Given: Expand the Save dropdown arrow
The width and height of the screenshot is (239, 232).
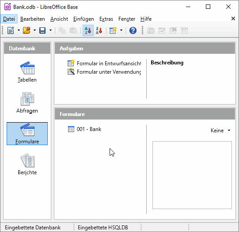Looking at the screenshot, I should (x=51, y=30).
